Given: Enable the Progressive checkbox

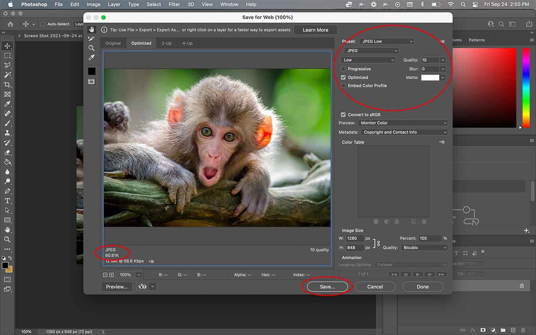Looking at the screenshot, I should 343,69.
